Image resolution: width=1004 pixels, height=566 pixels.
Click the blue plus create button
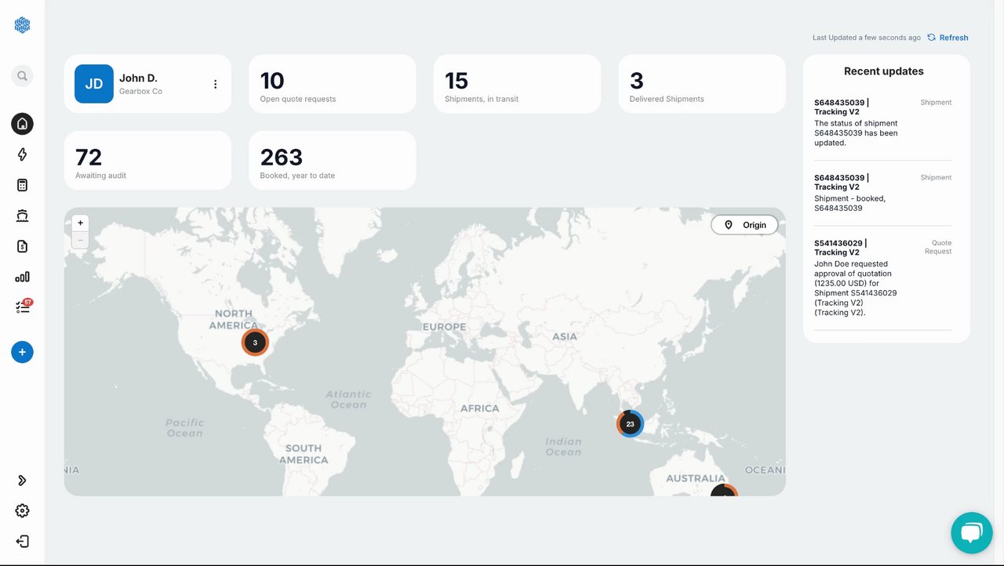click(22, 353)
